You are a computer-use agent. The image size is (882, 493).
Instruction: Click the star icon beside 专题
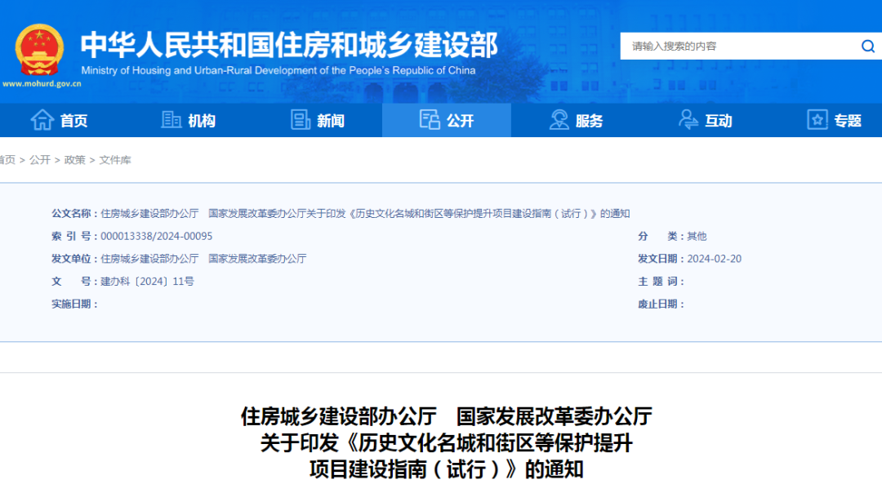pyautogui.click(x=817, y=120)
